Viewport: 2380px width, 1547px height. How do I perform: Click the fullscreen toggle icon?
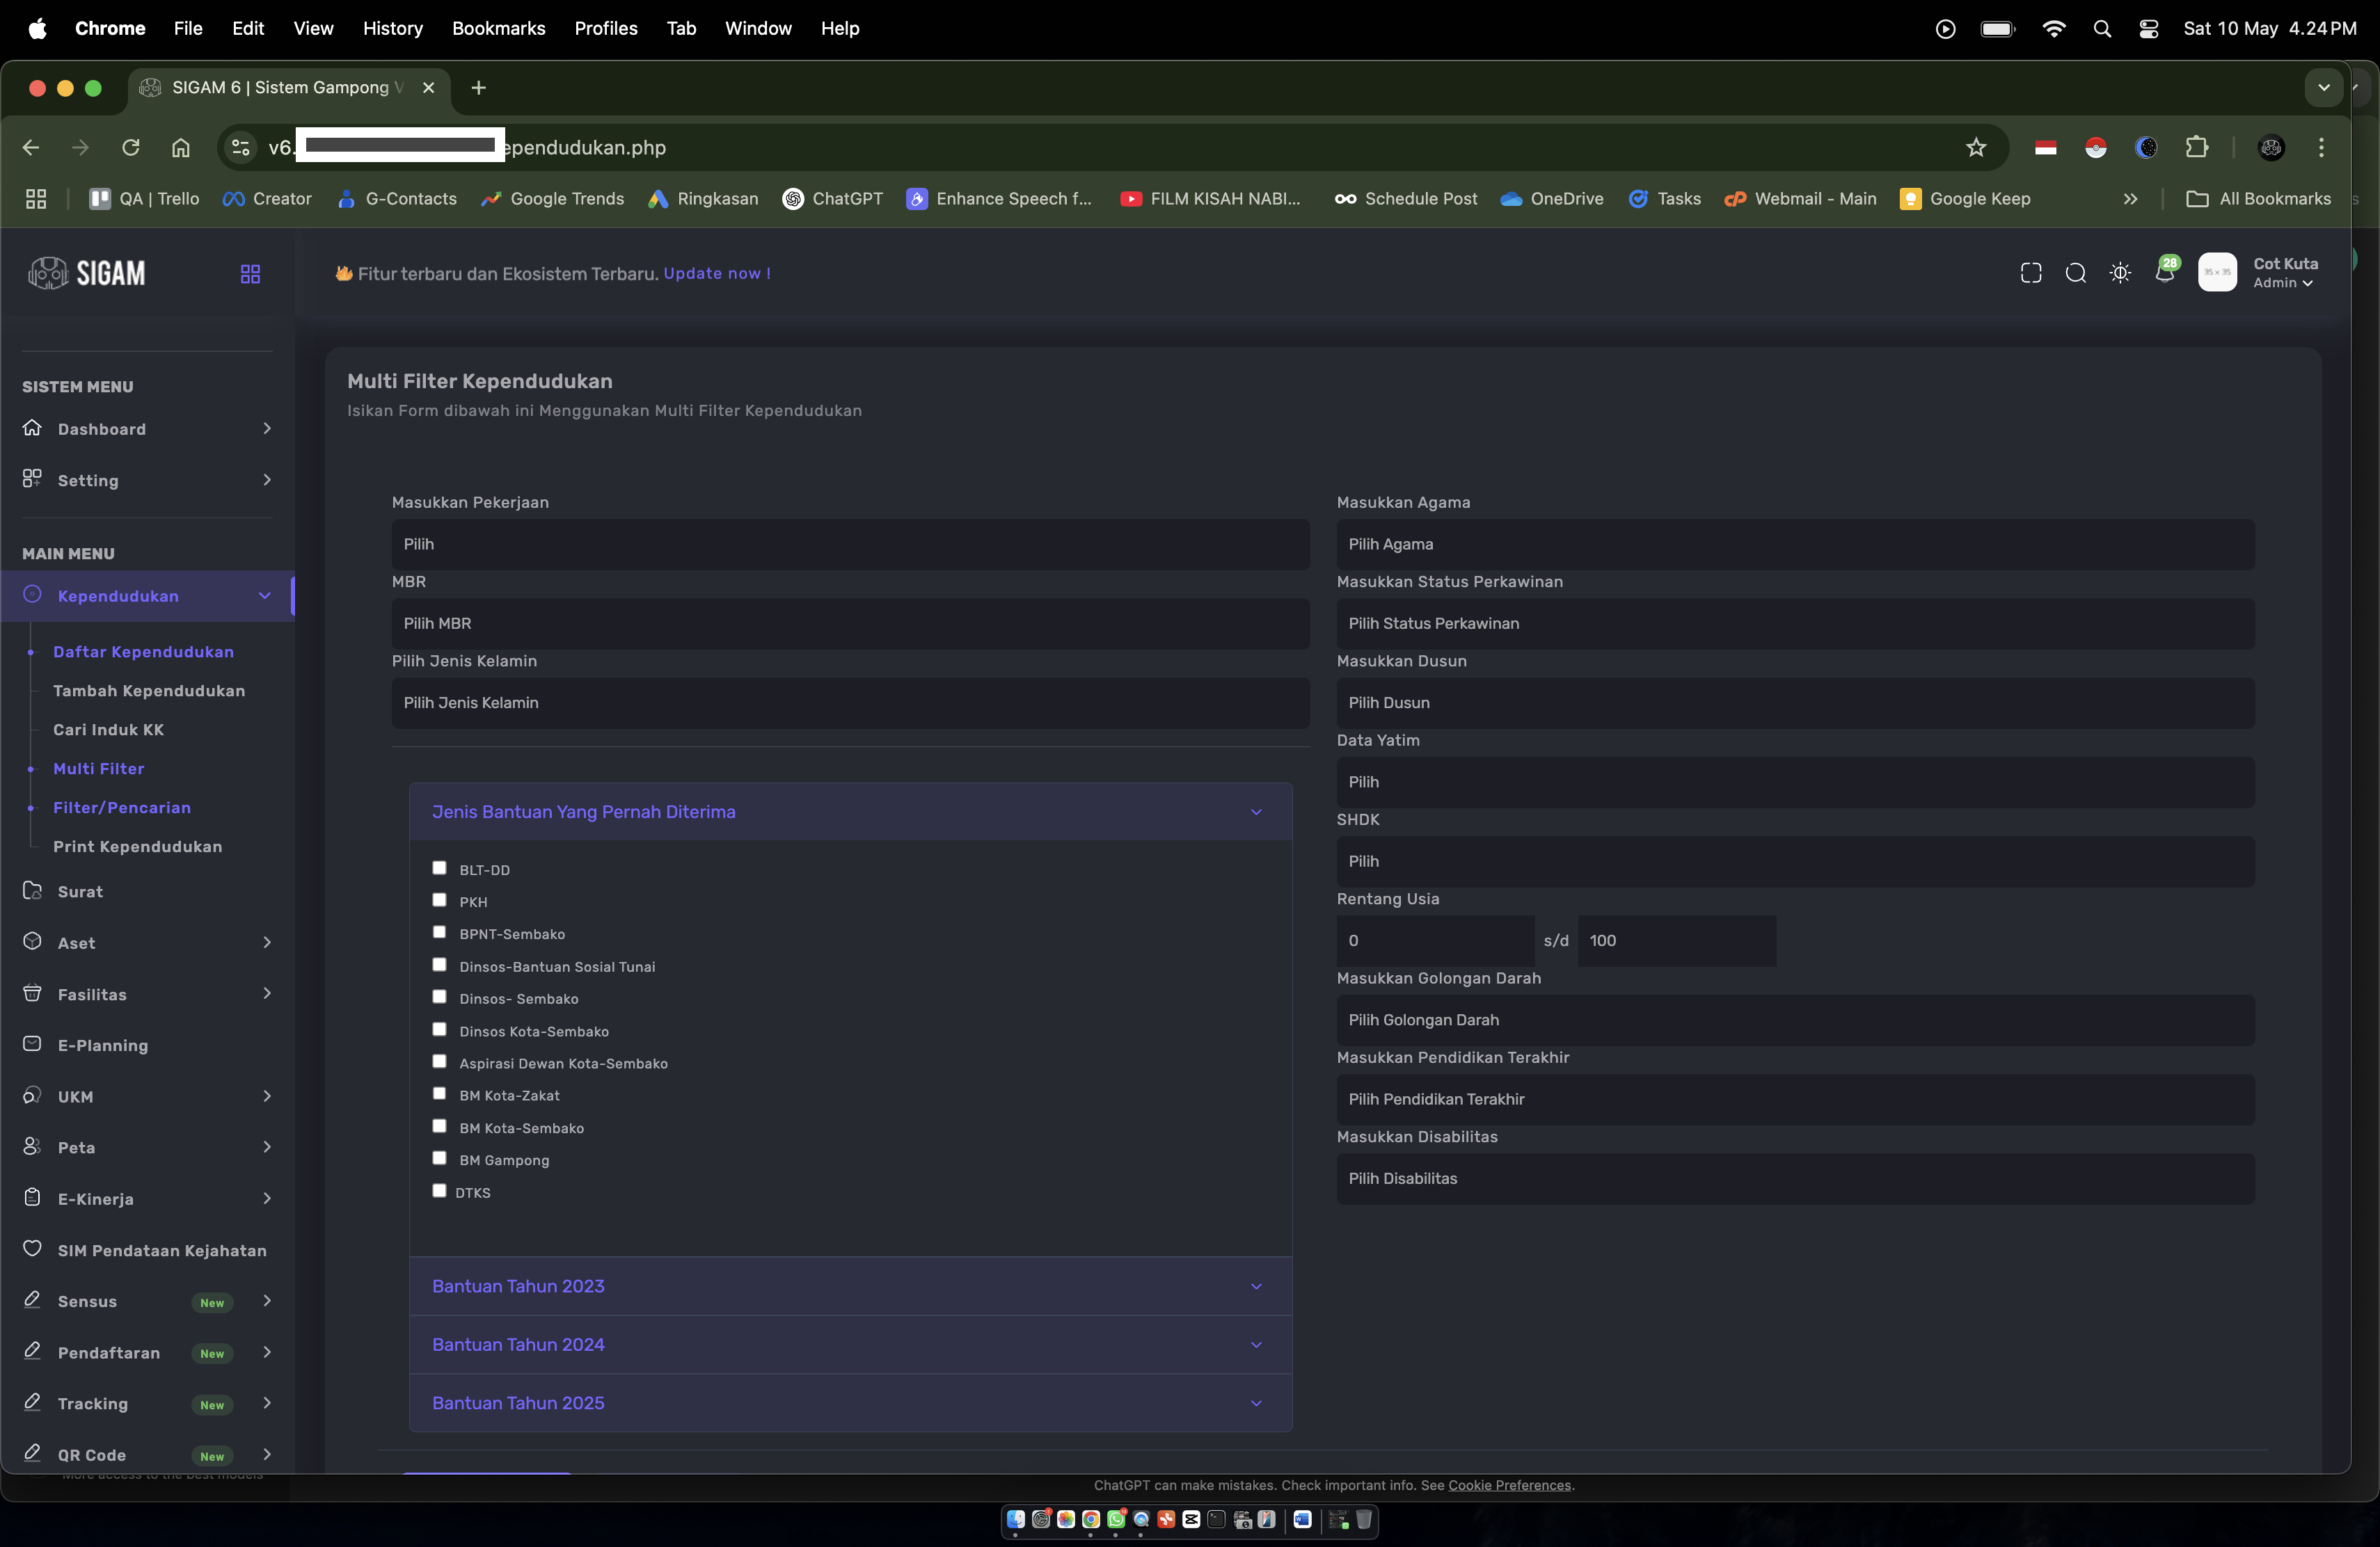click(2030, 273)
